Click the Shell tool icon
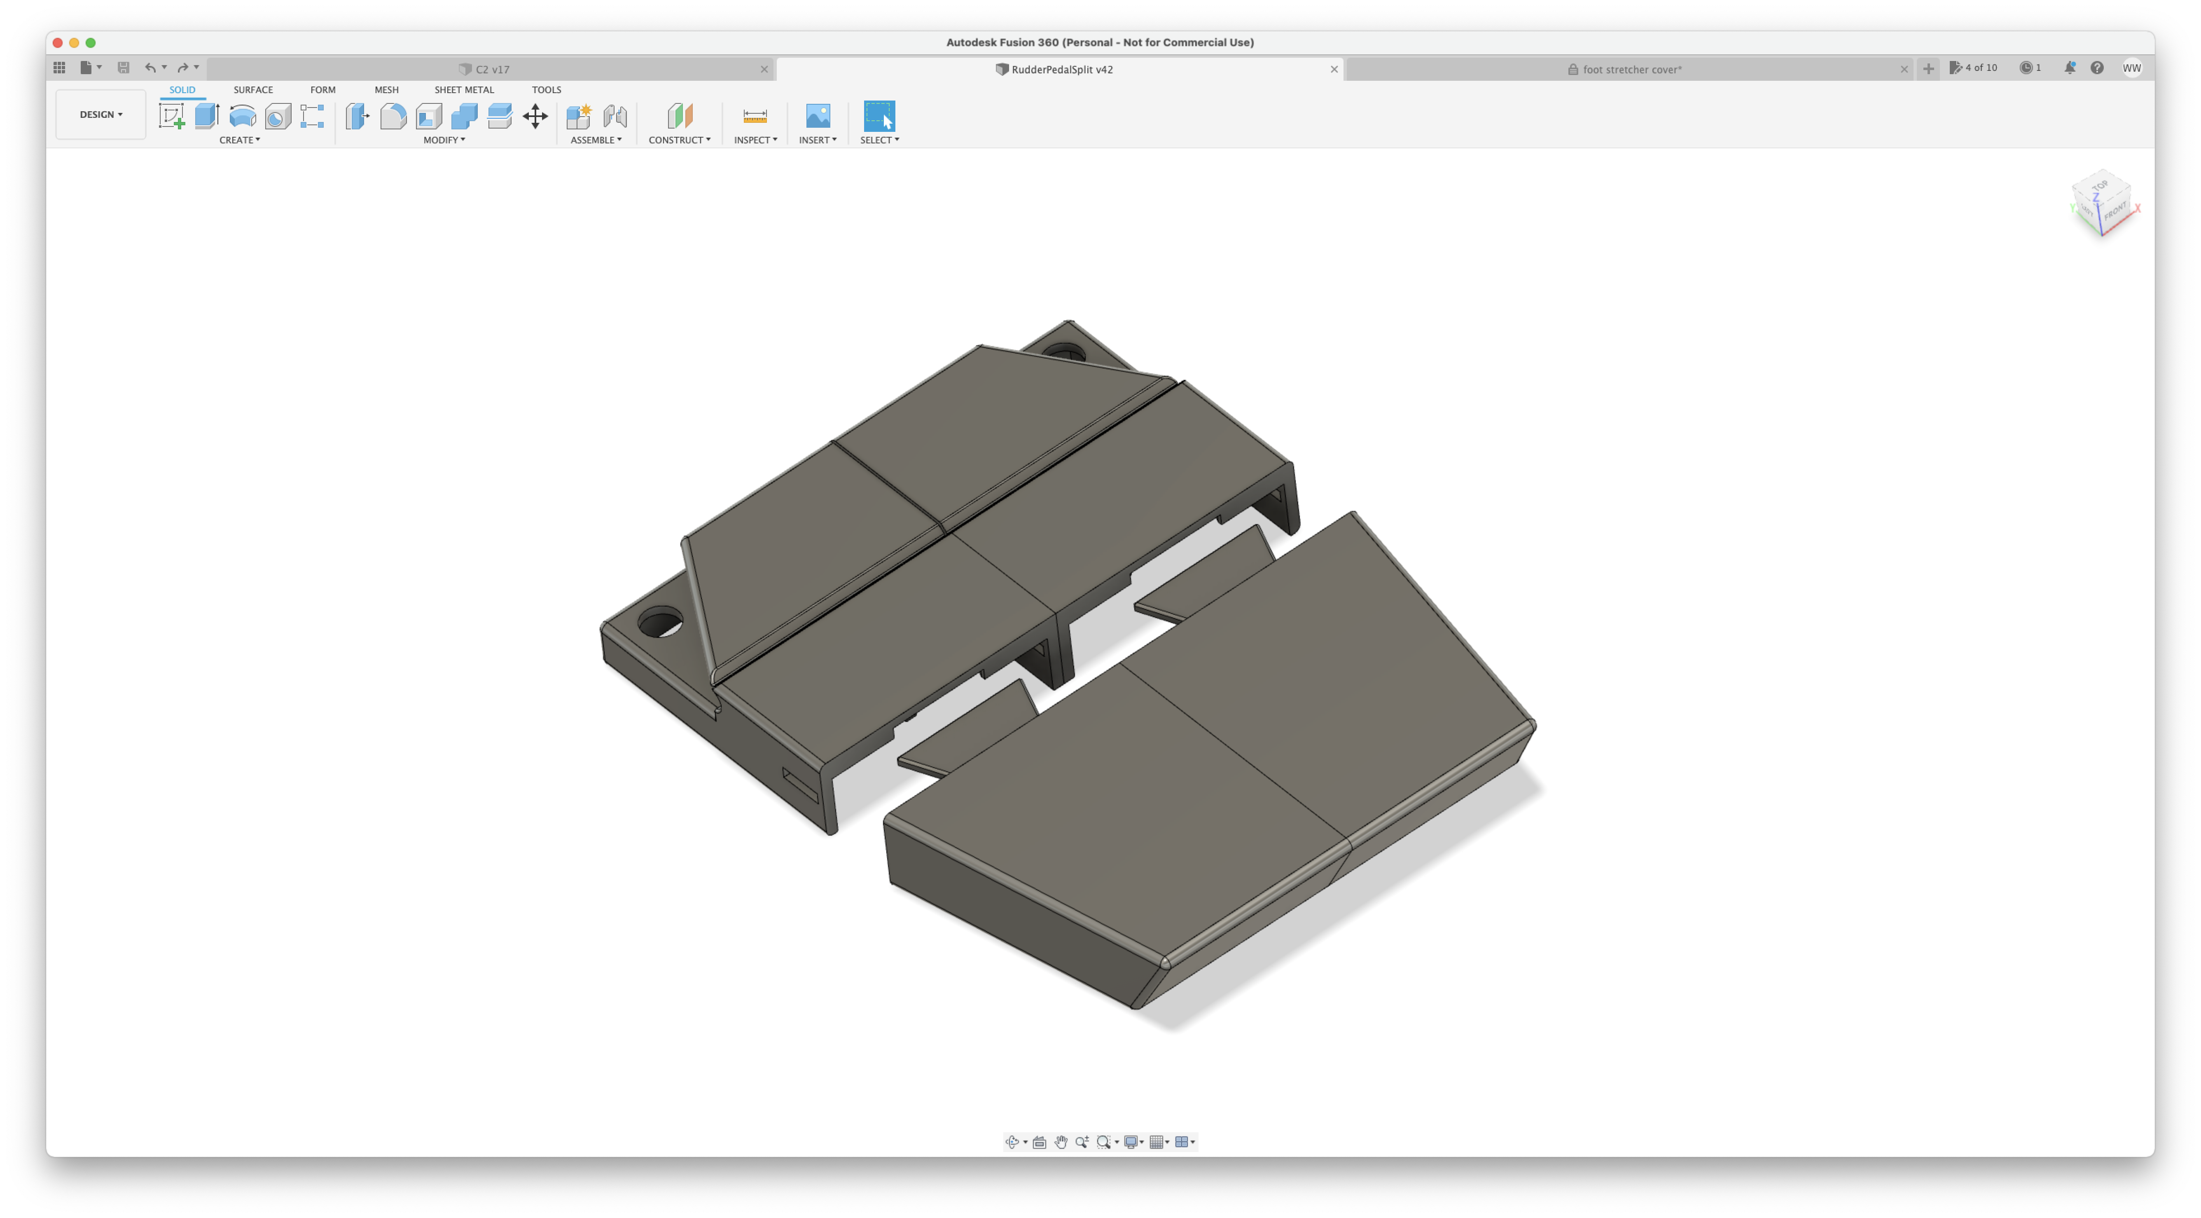Image resolution: width=2201 pixels, height=1218 pixels. [429, 115]
